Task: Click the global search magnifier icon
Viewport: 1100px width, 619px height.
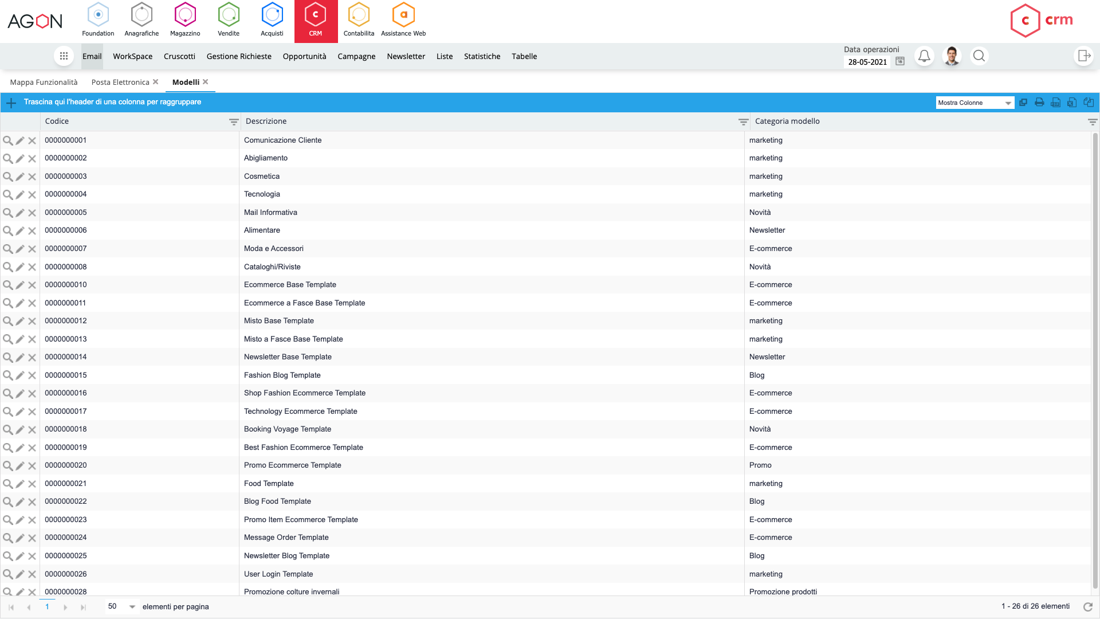Action: click(x=979, y=56)
